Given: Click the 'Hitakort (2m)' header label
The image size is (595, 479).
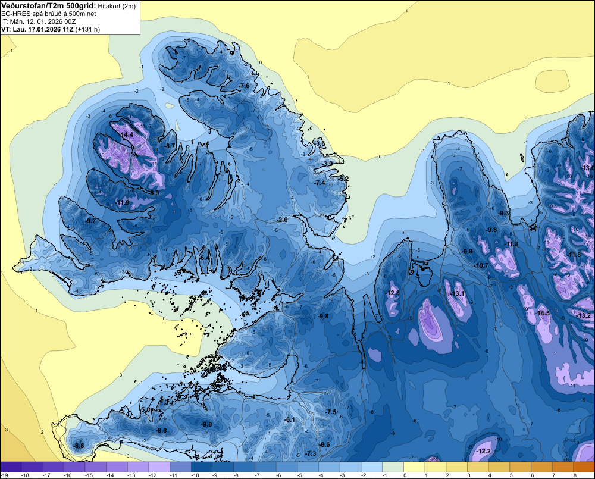Looking at the screenshot, I should tap(117, 6).
